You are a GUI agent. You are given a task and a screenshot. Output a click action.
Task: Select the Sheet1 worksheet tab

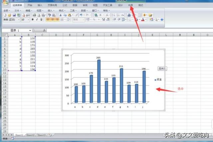(19, 135)
